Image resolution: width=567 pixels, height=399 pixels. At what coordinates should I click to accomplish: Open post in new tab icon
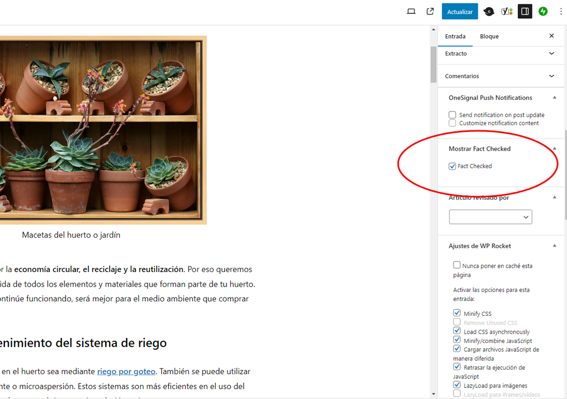pos(430,12)
